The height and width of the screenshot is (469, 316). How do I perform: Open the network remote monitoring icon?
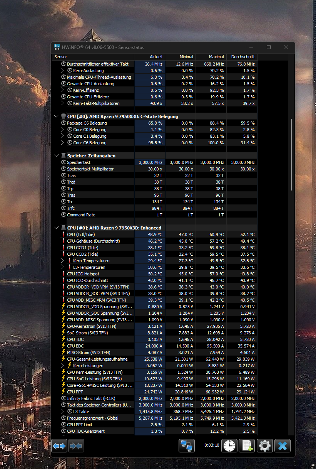point(187,446)
